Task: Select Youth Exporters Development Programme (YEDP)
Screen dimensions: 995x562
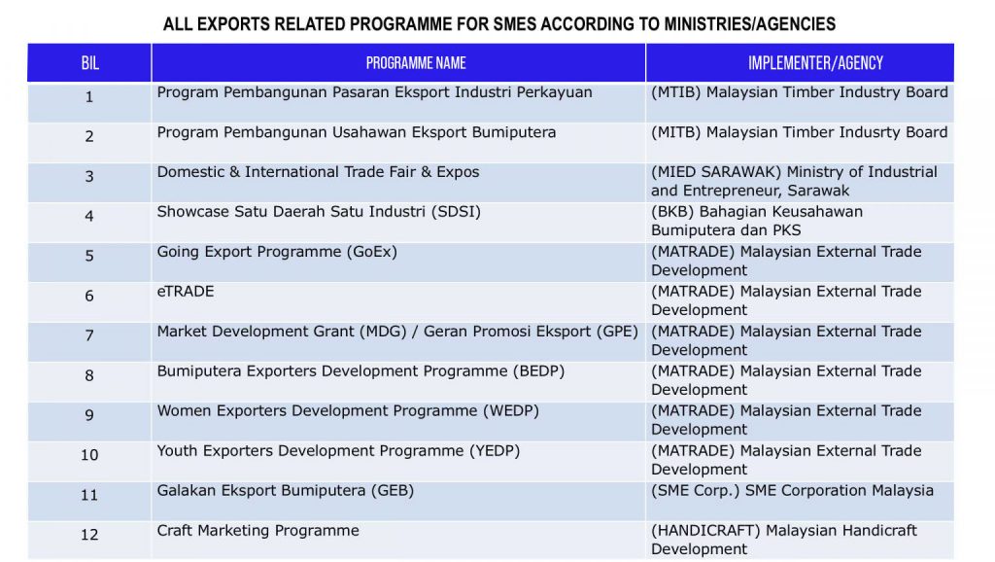Action: [x=338, y=451]
